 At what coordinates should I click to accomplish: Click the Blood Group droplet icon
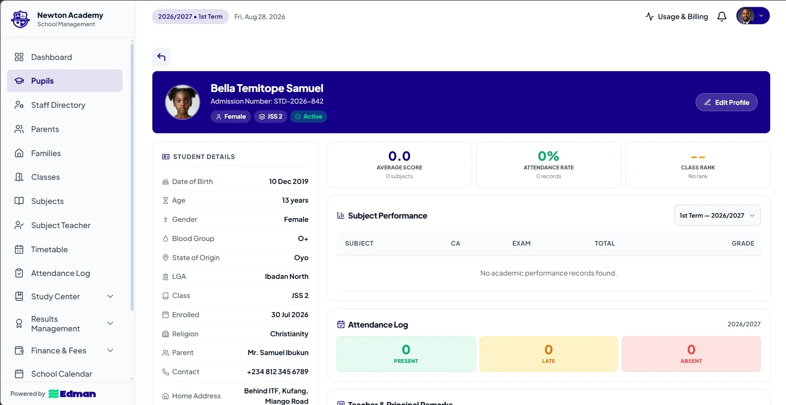[165, 239]
